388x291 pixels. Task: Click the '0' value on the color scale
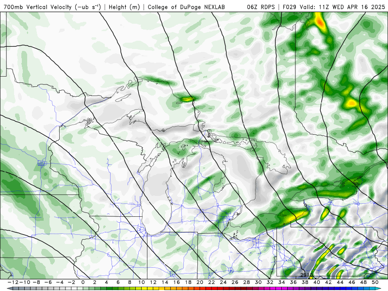(83, 282)
